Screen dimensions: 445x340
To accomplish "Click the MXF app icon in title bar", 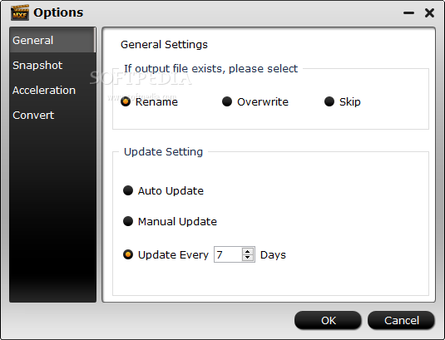I will (20, 12).
